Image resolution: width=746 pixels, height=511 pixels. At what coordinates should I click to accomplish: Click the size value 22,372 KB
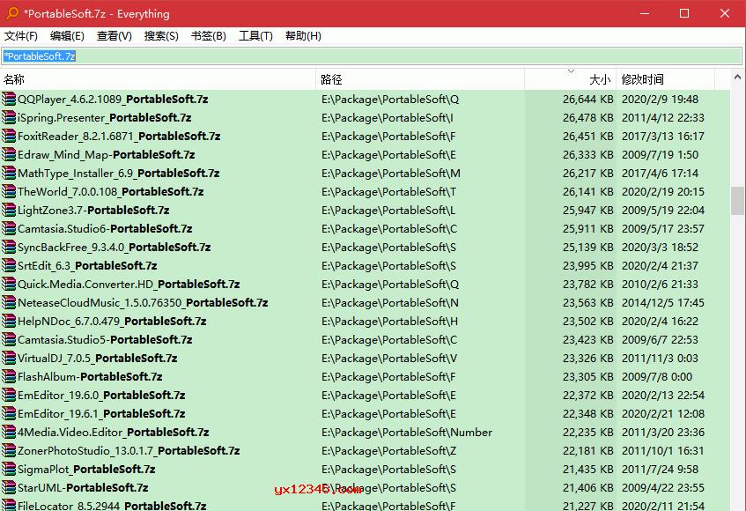coord(588,395)
